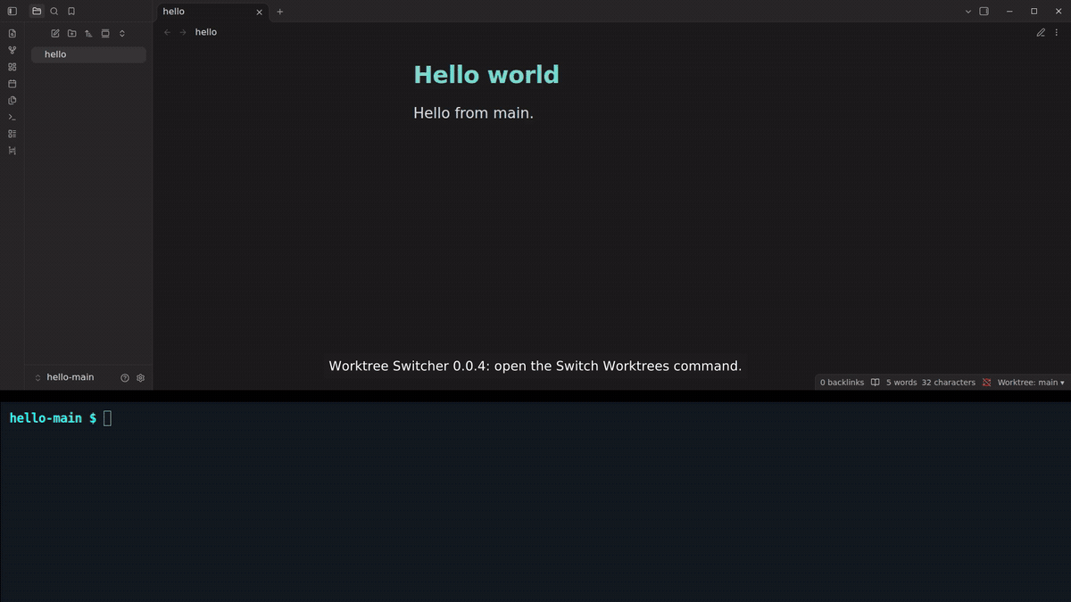Expand or collapse all folders icon

pyautogui.click(x=122, y=34)
